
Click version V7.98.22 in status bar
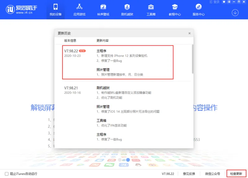(x=168, y=174)
